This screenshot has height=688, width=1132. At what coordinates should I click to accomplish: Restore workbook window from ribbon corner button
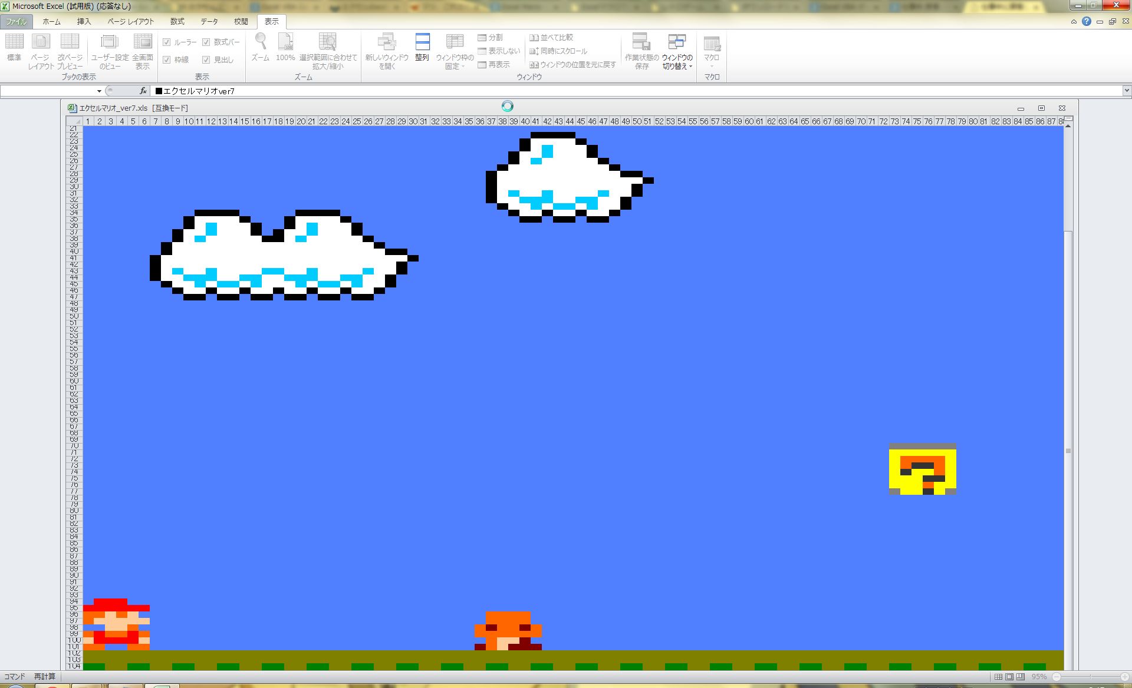pos(1113,22)
